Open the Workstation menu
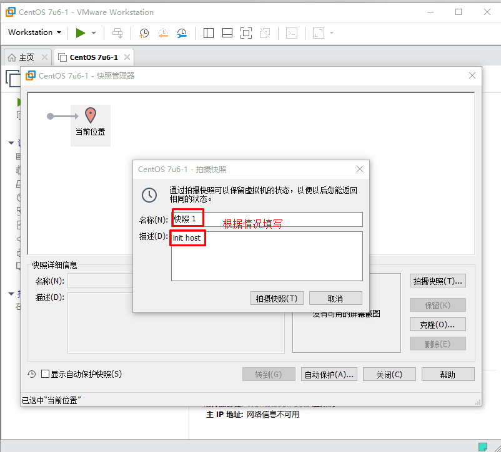 coord(34,32)
